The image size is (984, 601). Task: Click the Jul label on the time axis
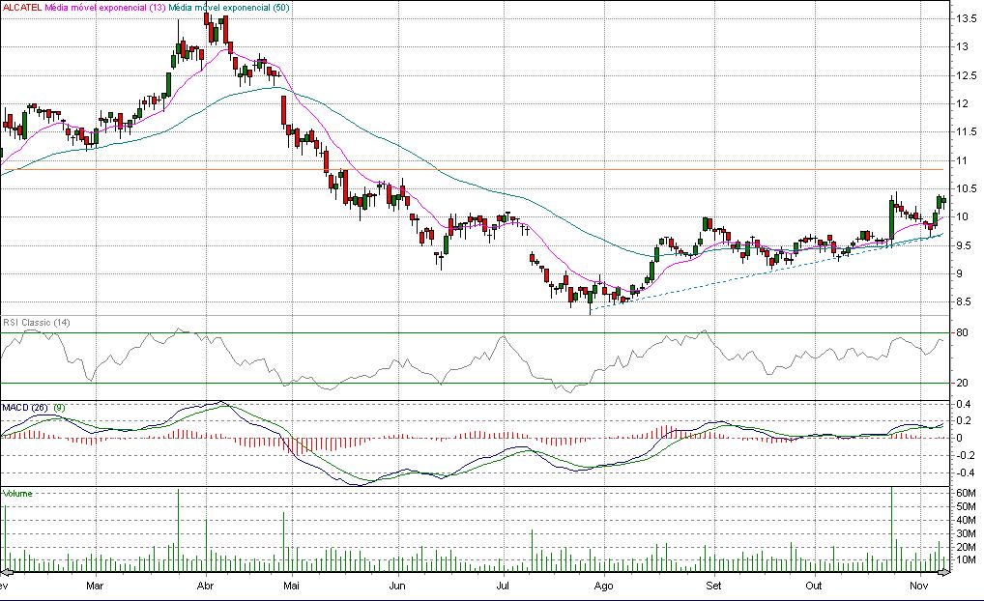(502, 586)
